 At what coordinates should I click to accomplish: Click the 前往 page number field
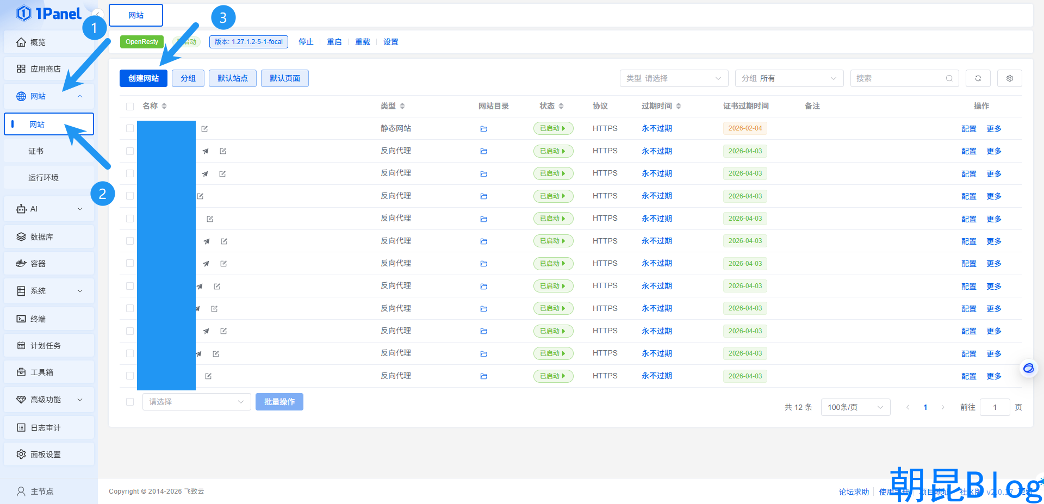[995, 407]
